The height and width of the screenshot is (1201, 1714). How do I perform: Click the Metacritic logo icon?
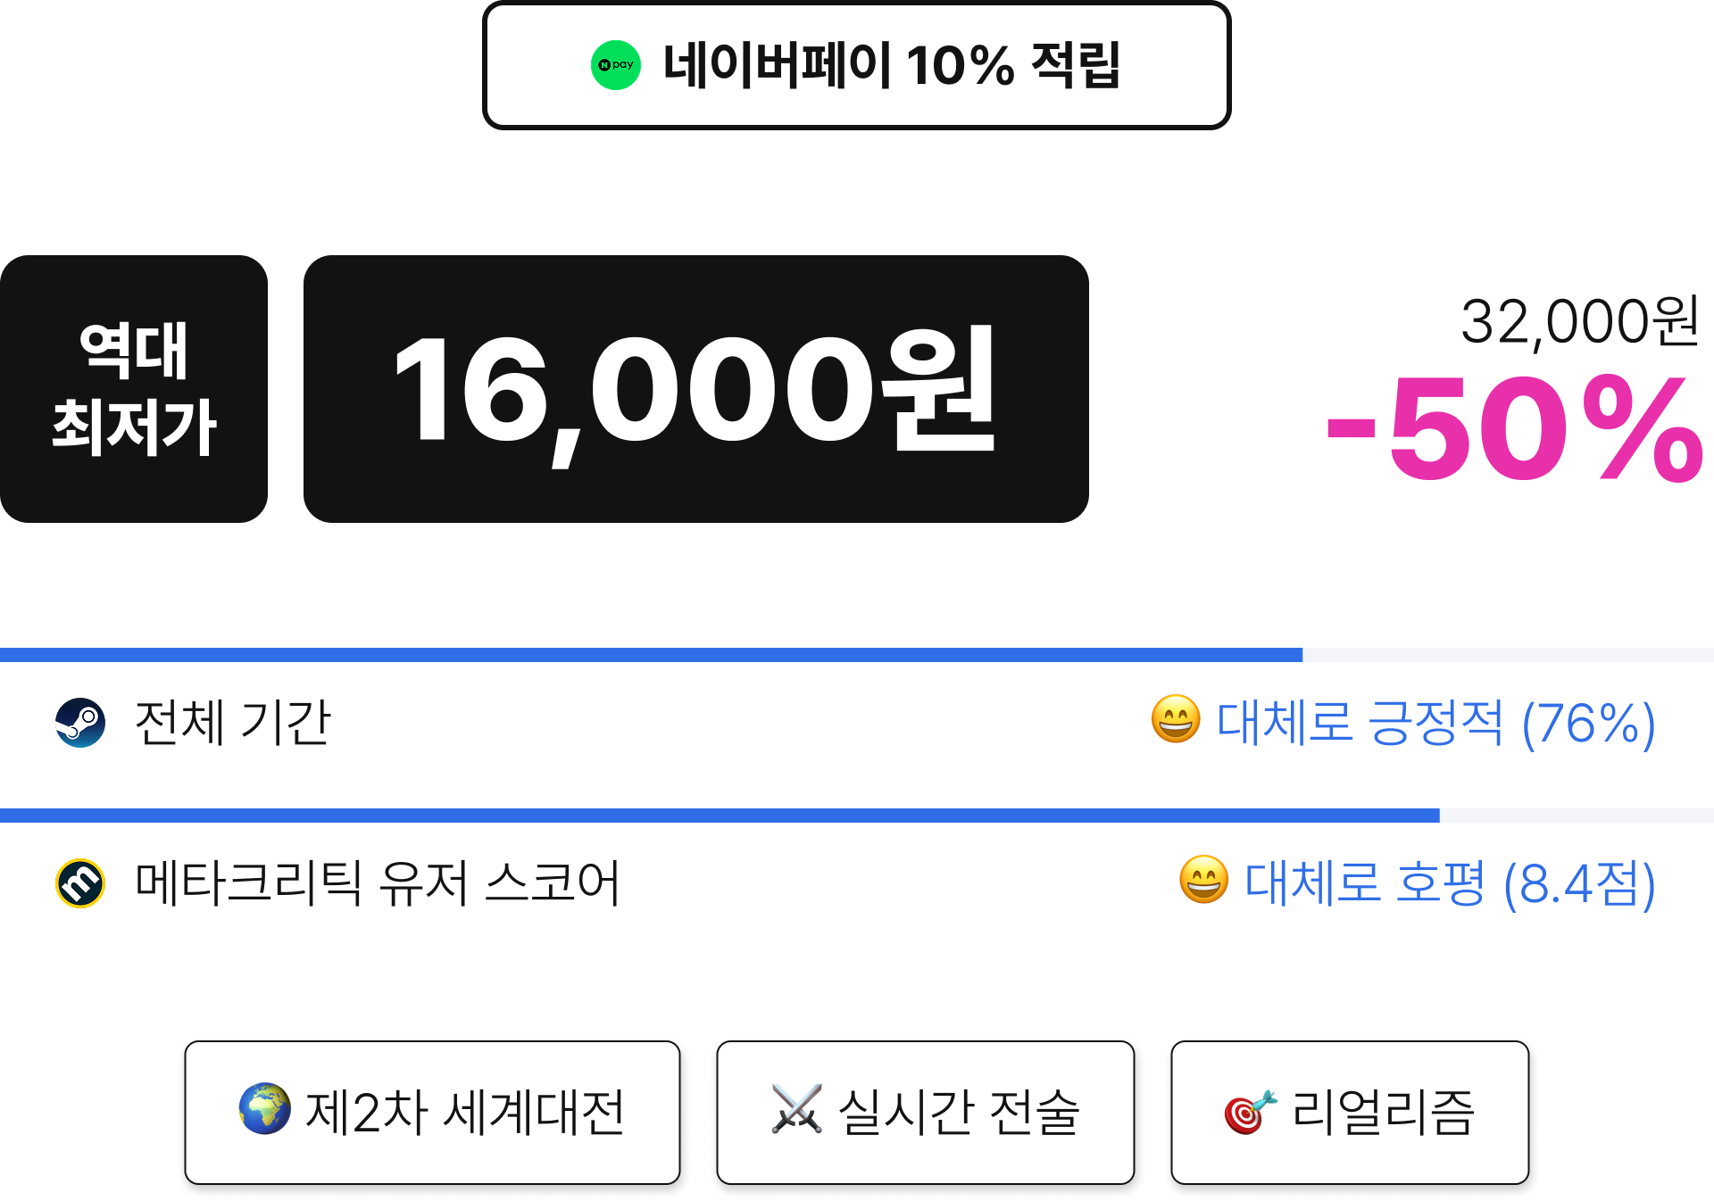(80, 883)
